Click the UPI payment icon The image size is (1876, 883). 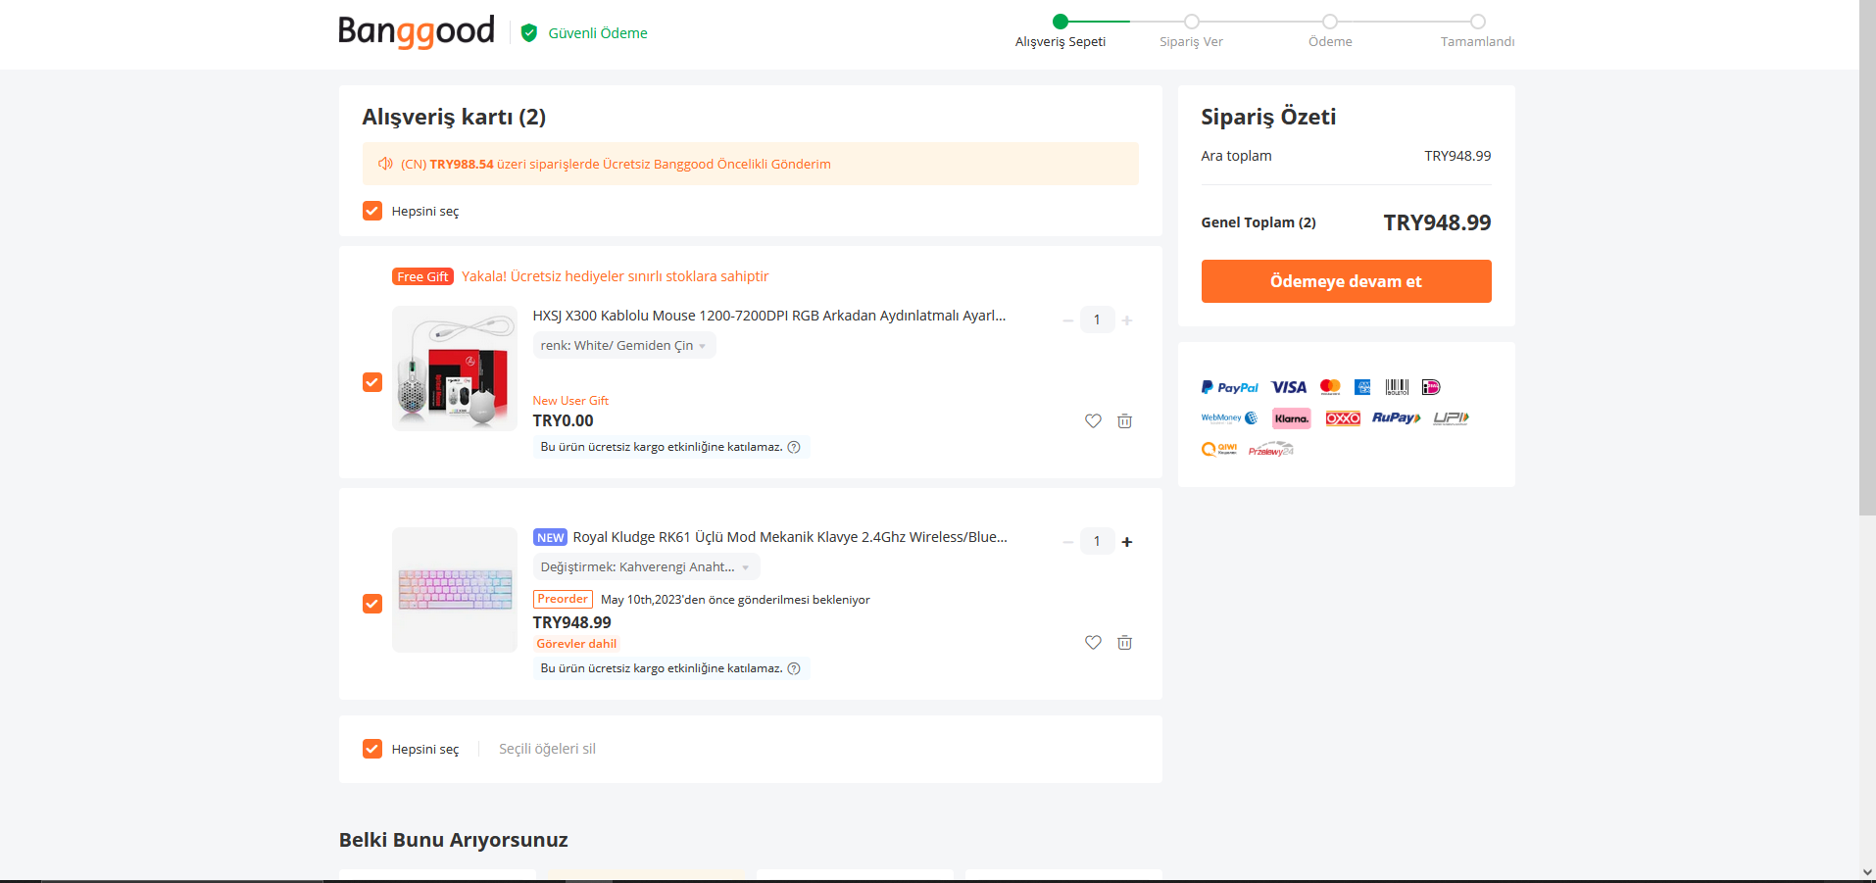pos(1451,418)
